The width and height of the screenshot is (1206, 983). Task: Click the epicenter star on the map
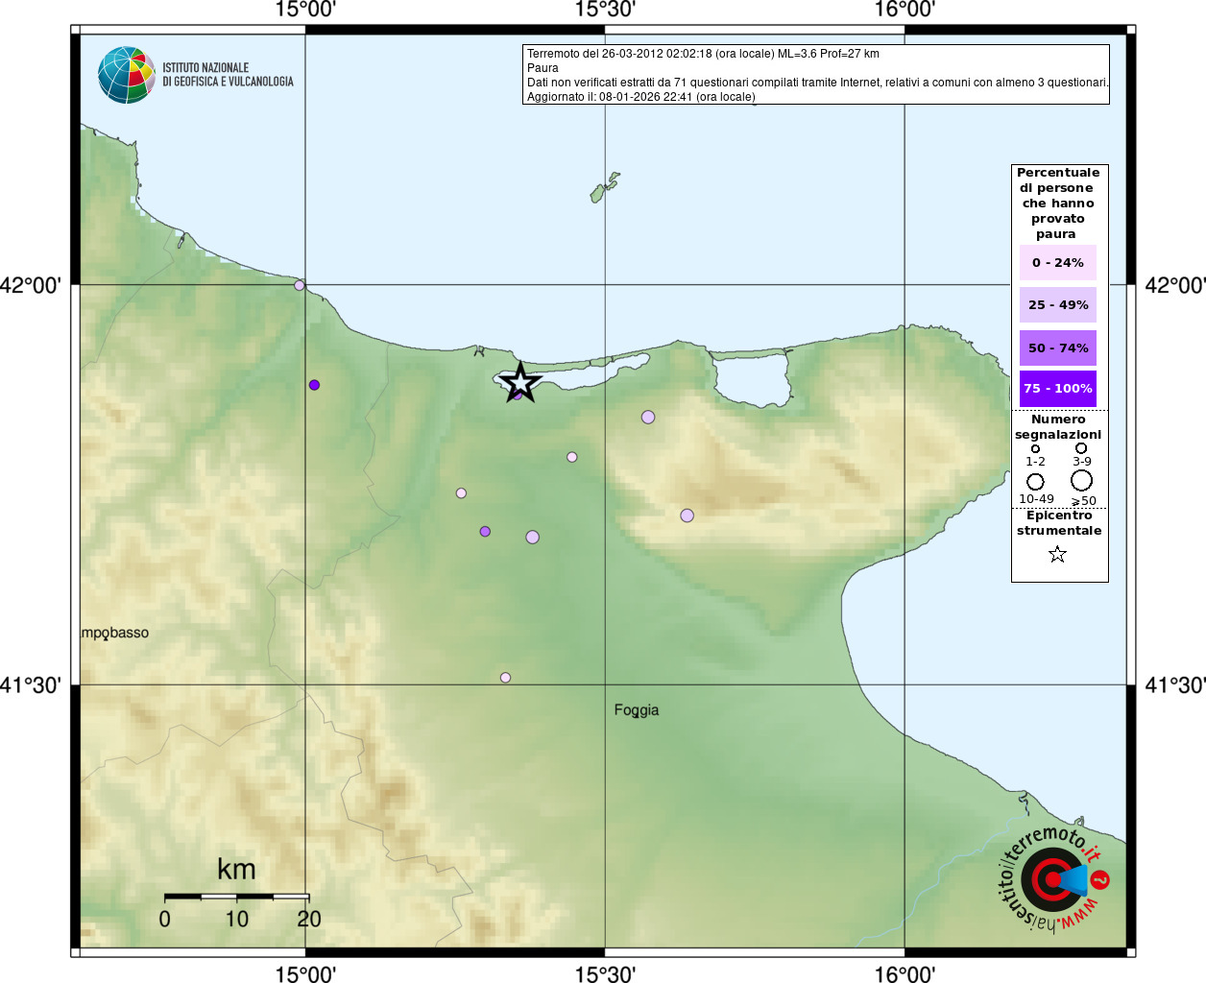click(x=520, y=382)
